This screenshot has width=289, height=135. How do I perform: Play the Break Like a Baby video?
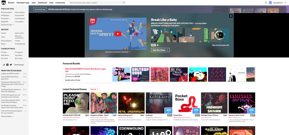tap(118, 34)
